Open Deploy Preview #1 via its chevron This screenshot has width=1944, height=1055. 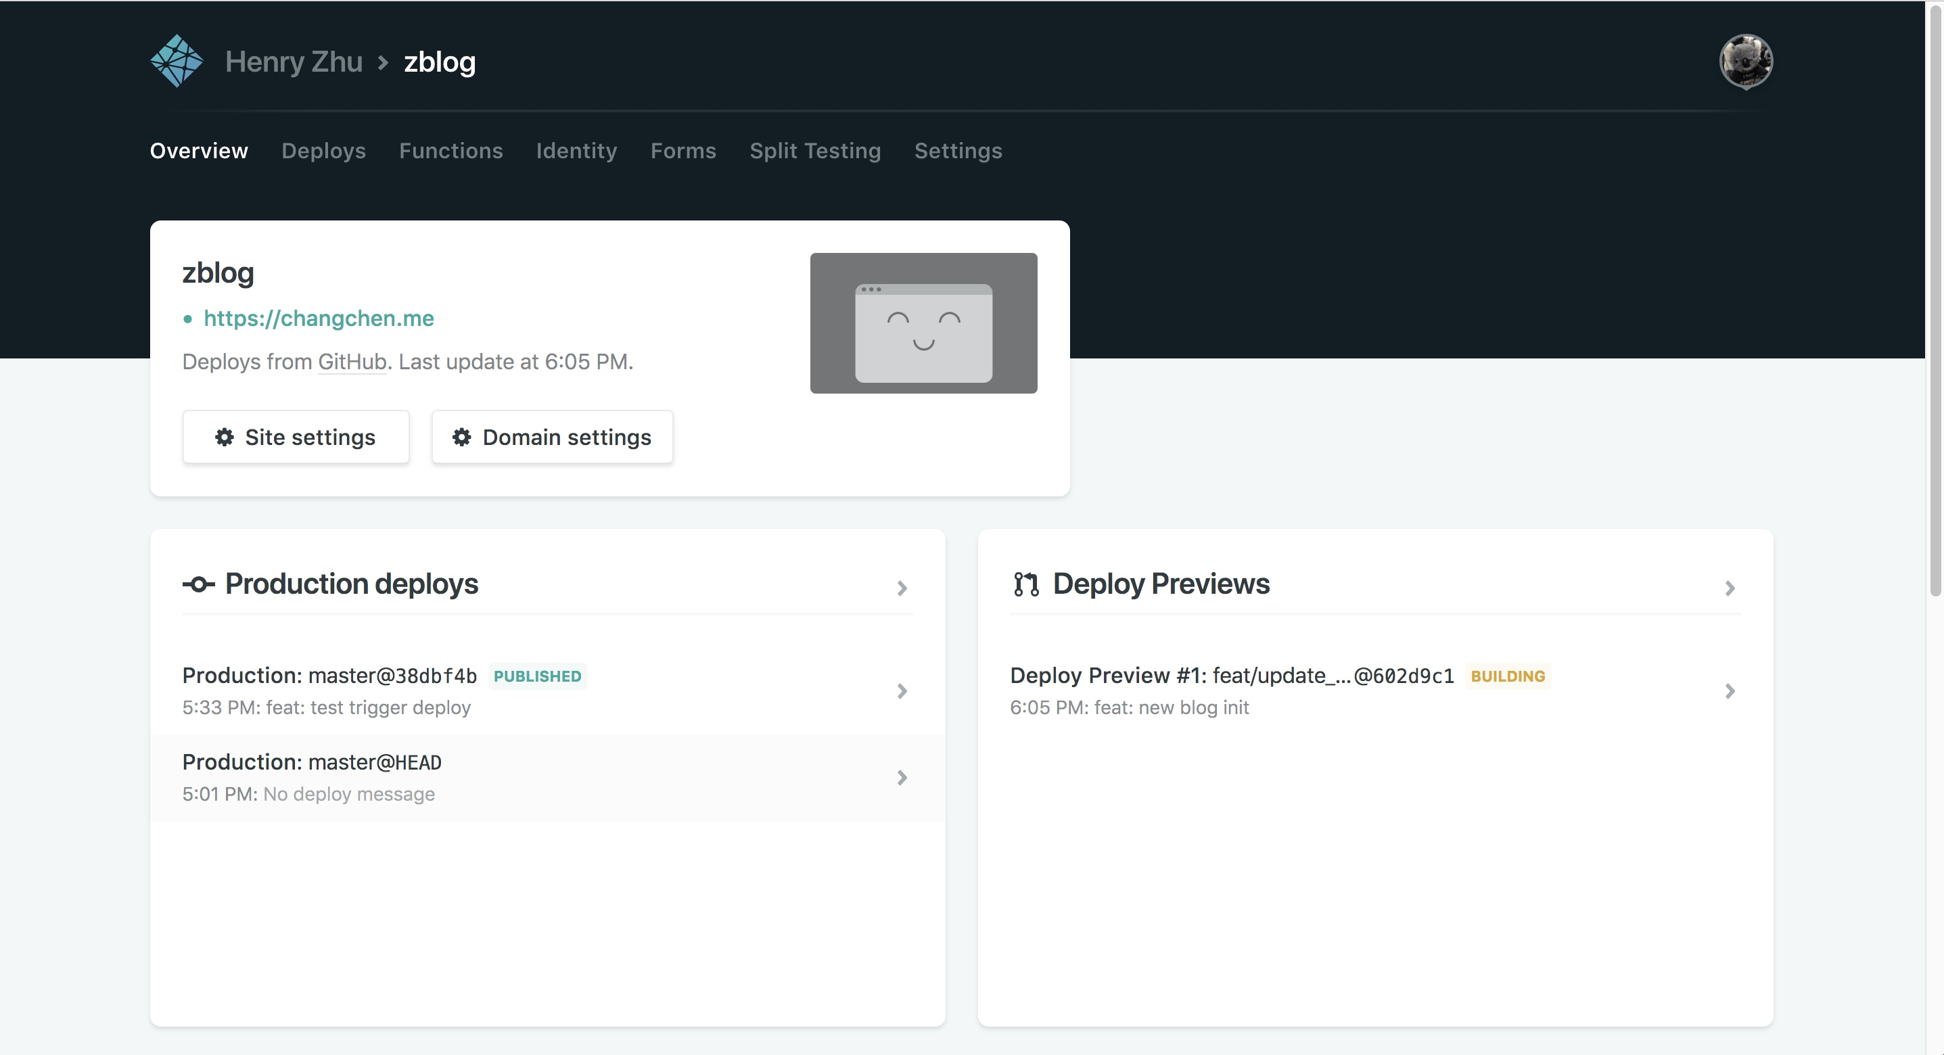(x=1730, y=690)
